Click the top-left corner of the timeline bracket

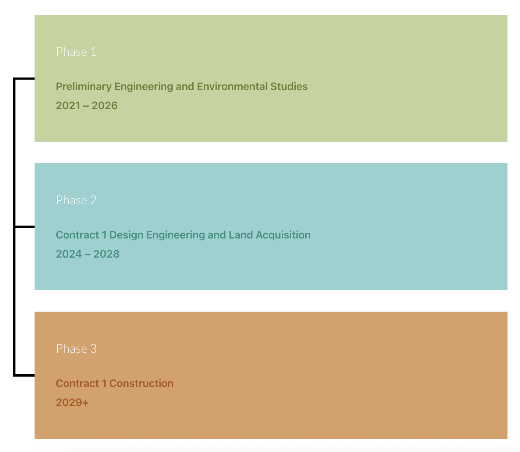point(15,79)
